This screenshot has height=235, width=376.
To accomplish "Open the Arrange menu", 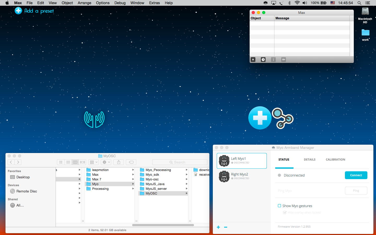I will (x=84, y=3).
